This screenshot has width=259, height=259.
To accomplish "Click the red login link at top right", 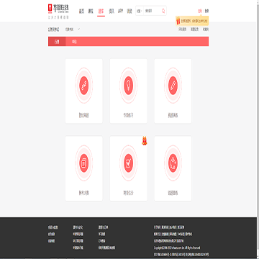I will (x=199, y=11).
